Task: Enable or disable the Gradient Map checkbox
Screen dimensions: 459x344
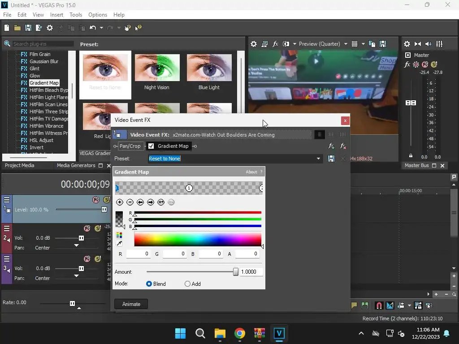Action: tap(151, 146)
